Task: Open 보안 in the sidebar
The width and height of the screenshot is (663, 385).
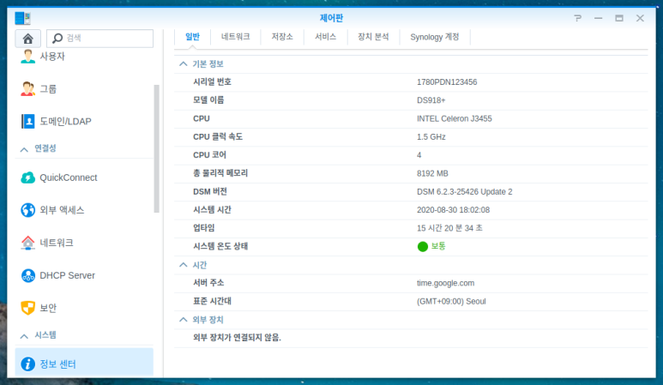Action: (48, 308)
